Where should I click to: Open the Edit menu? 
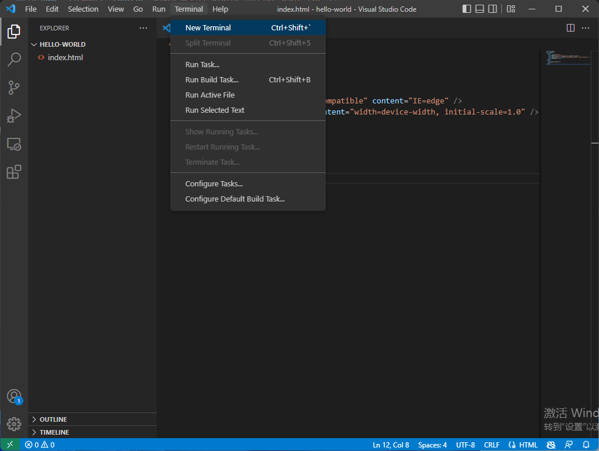[x=52, y=9]
